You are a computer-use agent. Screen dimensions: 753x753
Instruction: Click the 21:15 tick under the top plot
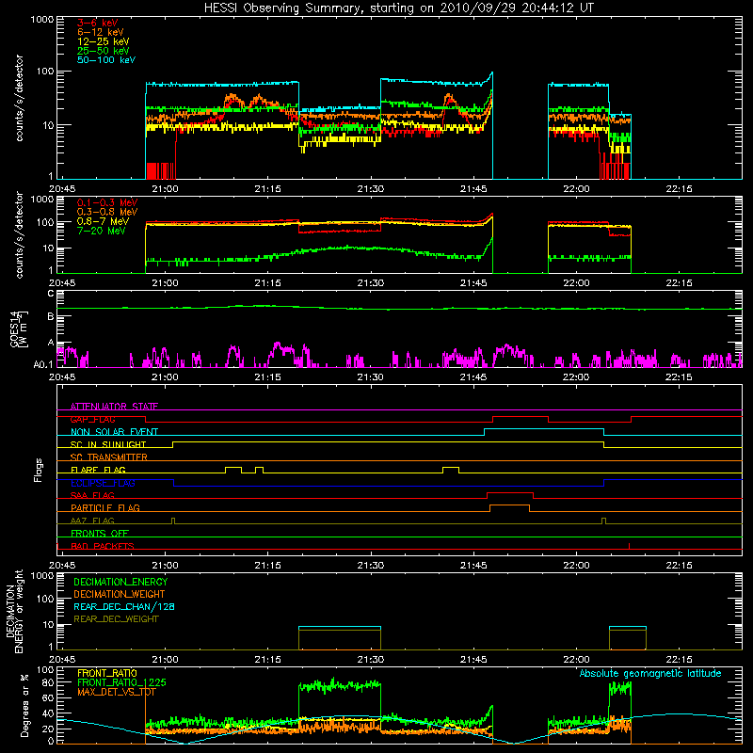point(267,189)
